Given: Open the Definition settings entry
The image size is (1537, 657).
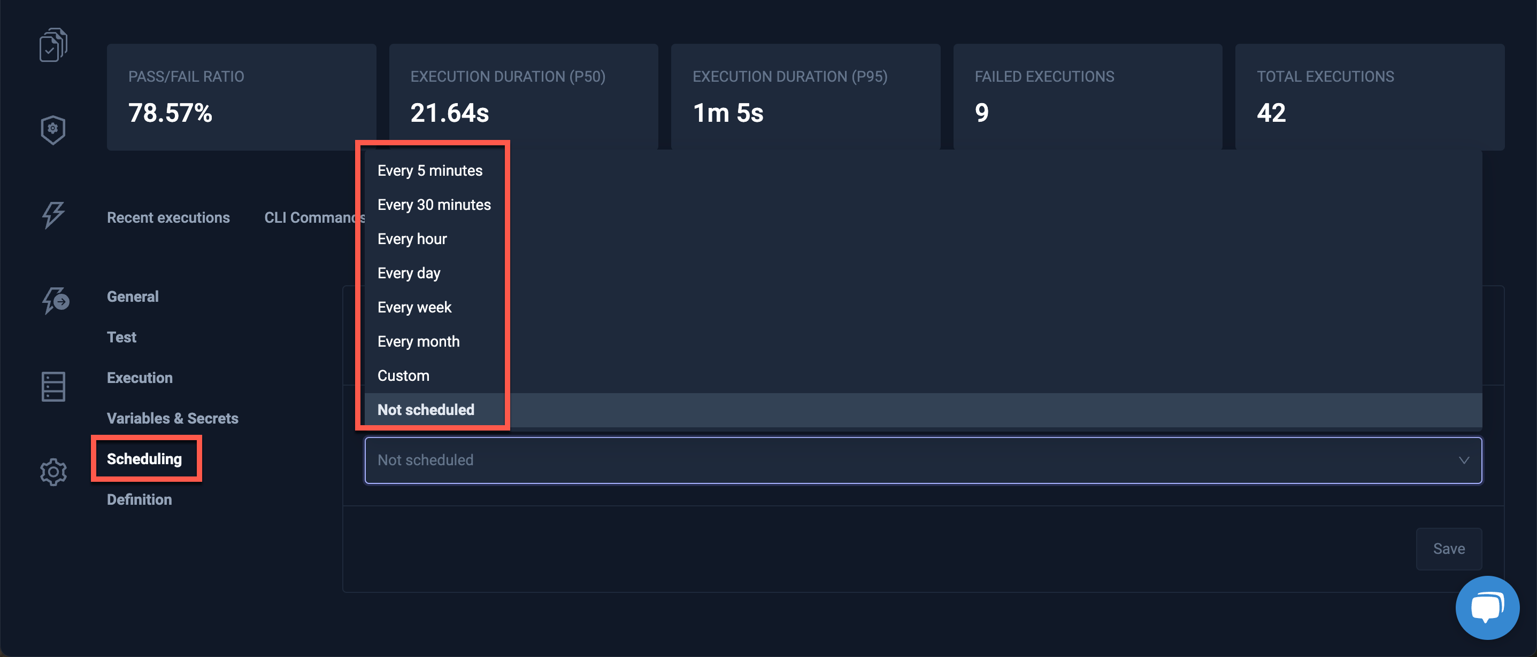Looking at the screenshot, I should [139, 499].
